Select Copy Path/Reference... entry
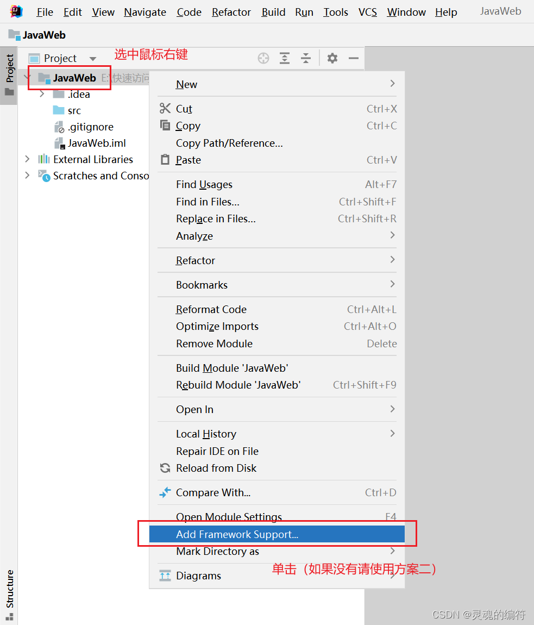Viewport: 534px width, 625px height. click(277, 143)
